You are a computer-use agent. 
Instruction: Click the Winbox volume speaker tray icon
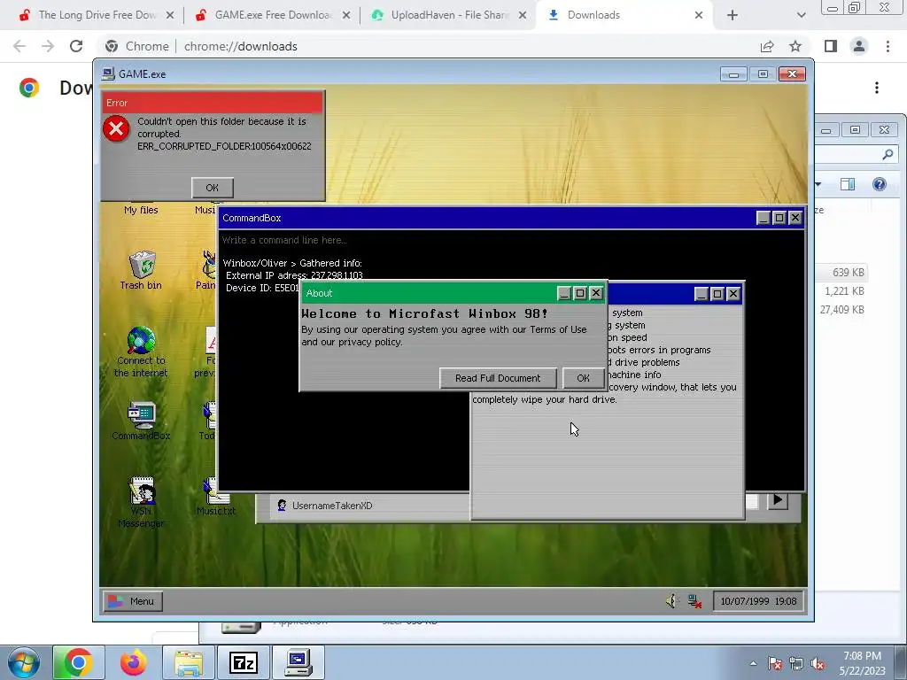coord(671,601)
